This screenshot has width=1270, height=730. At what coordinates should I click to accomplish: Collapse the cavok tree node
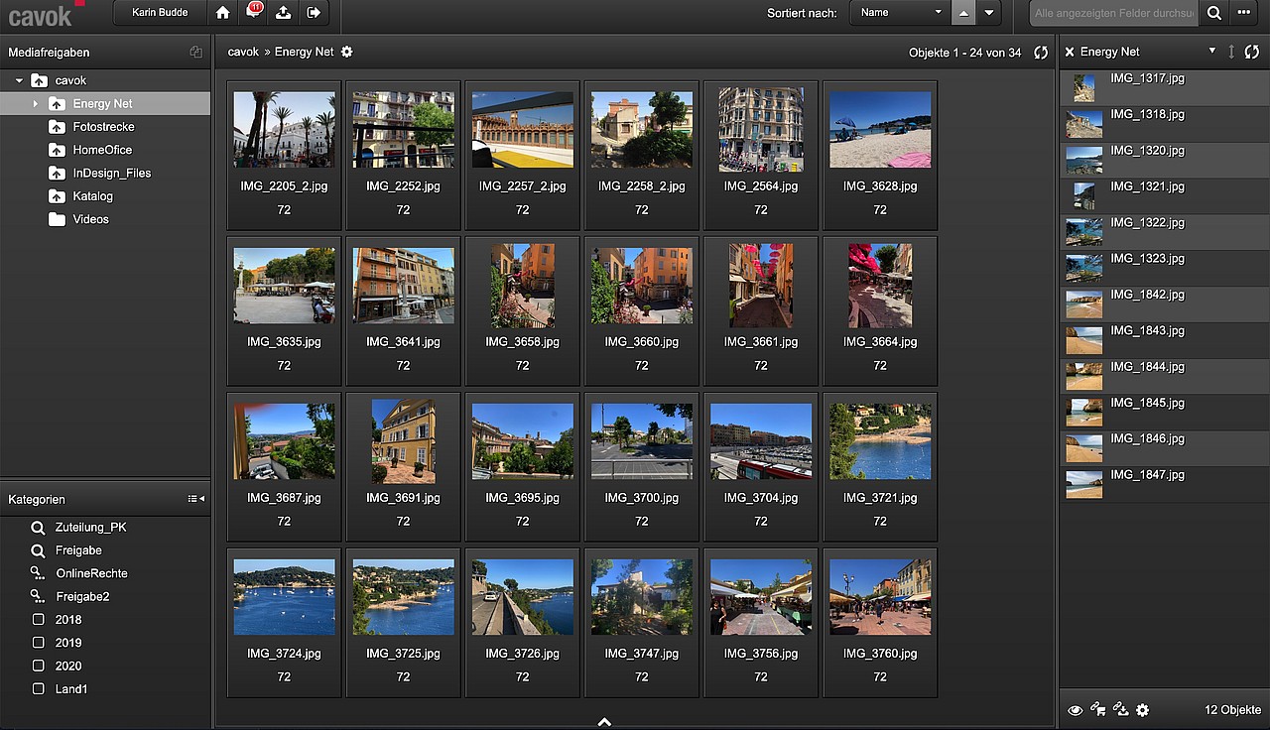click(x=19, y=80)
